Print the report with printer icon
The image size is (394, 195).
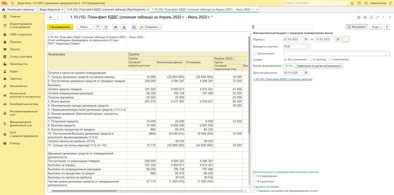[115, 27]
